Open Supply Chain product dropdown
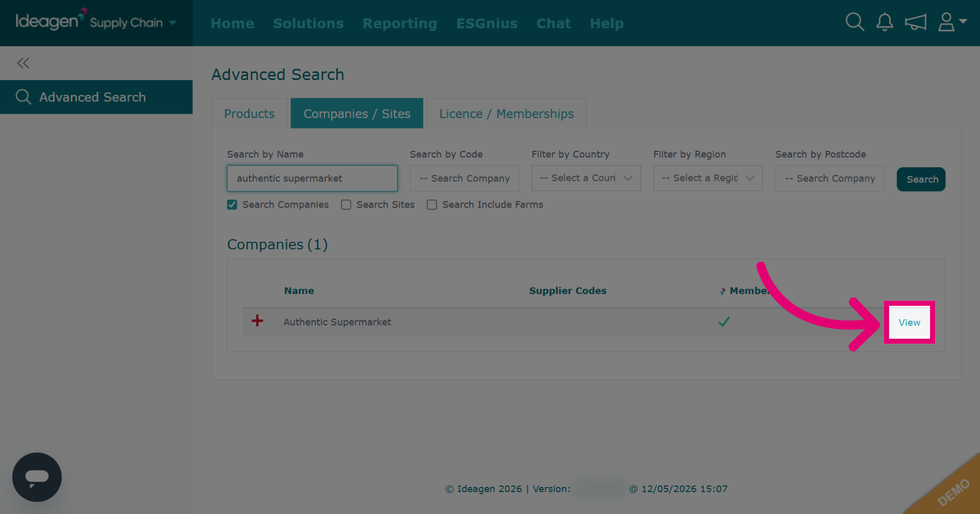980x514 pixels. [133, 23]
